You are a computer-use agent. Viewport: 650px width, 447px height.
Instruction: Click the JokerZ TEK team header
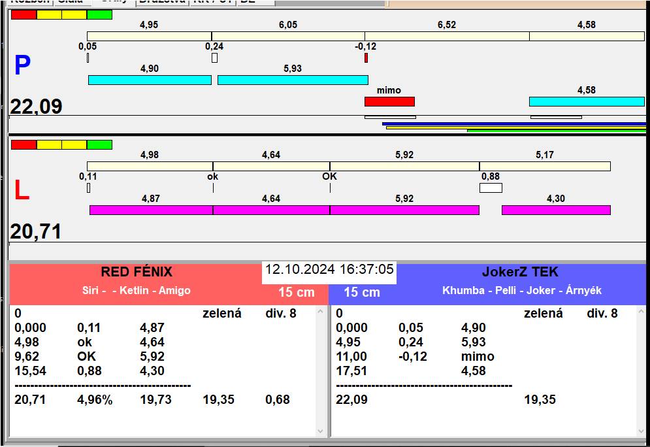coord(520,273)
